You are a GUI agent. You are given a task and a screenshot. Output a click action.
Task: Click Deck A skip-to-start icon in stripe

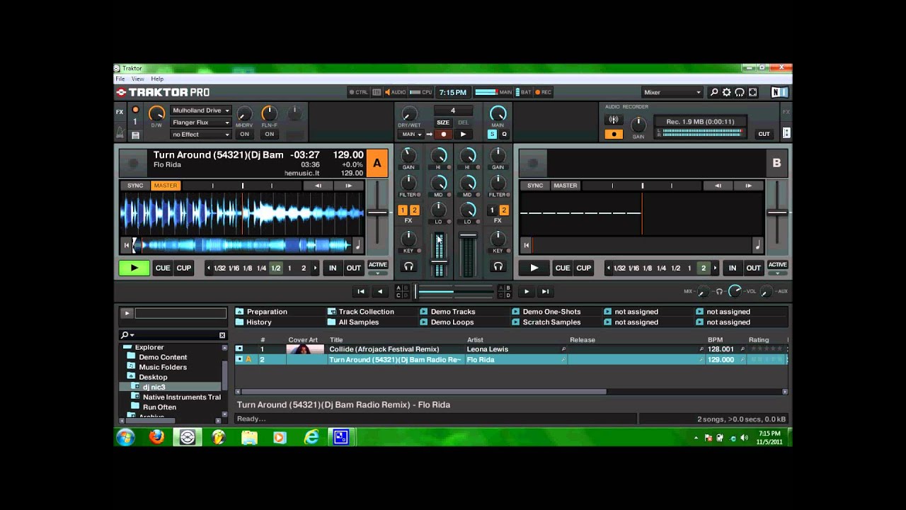[127, 245]
